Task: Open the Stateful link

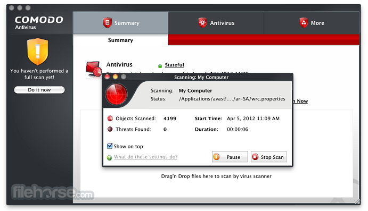Action: pos(174,65)
